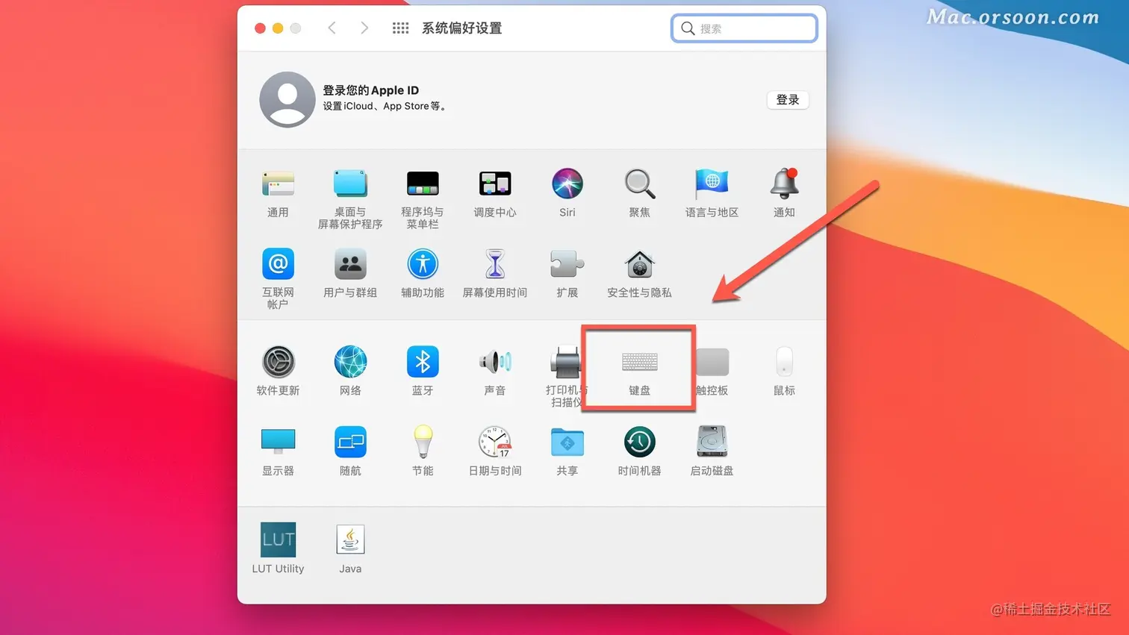Minimize the System Preferences window

click(278, 28)
